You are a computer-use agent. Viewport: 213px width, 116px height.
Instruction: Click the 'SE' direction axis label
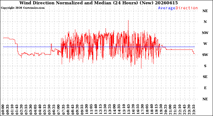pyautogui.click(x=205, y=77)
